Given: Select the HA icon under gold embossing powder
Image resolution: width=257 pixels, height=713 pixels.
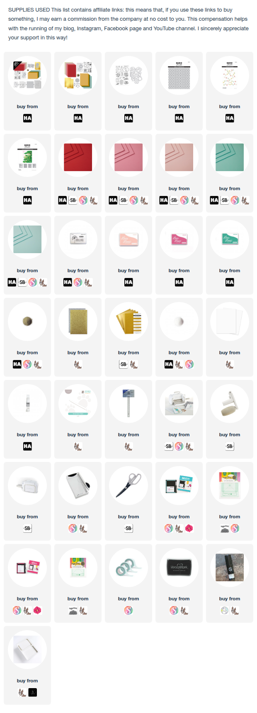Looking at the screenshot, I should coord(17,364).
